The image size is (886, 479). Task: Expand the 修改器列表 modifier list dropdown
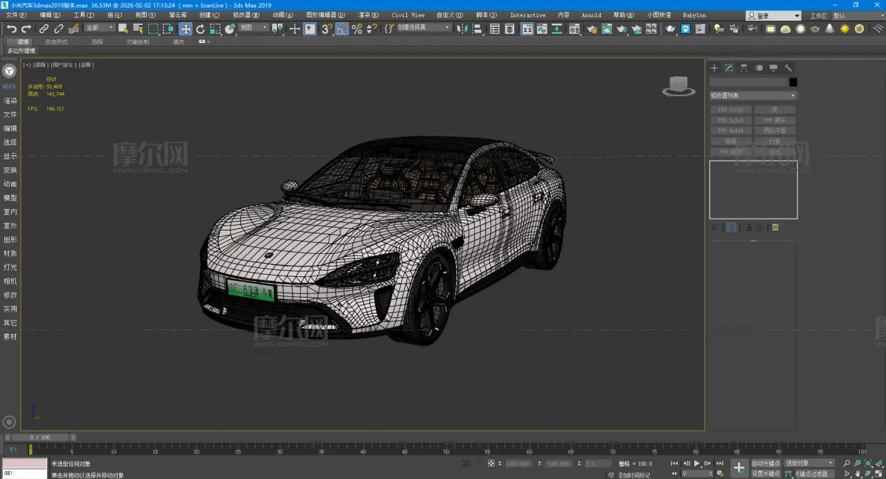[x=753, y=96]
